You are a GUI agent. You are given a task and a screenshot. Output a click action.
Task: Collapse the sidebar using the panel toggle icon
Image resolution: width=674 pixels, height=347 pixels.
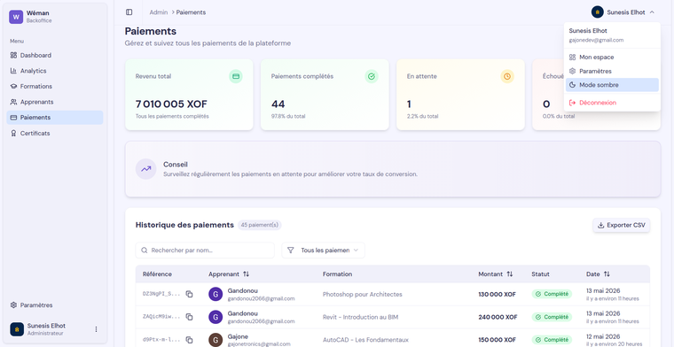[x=129, y=12]
